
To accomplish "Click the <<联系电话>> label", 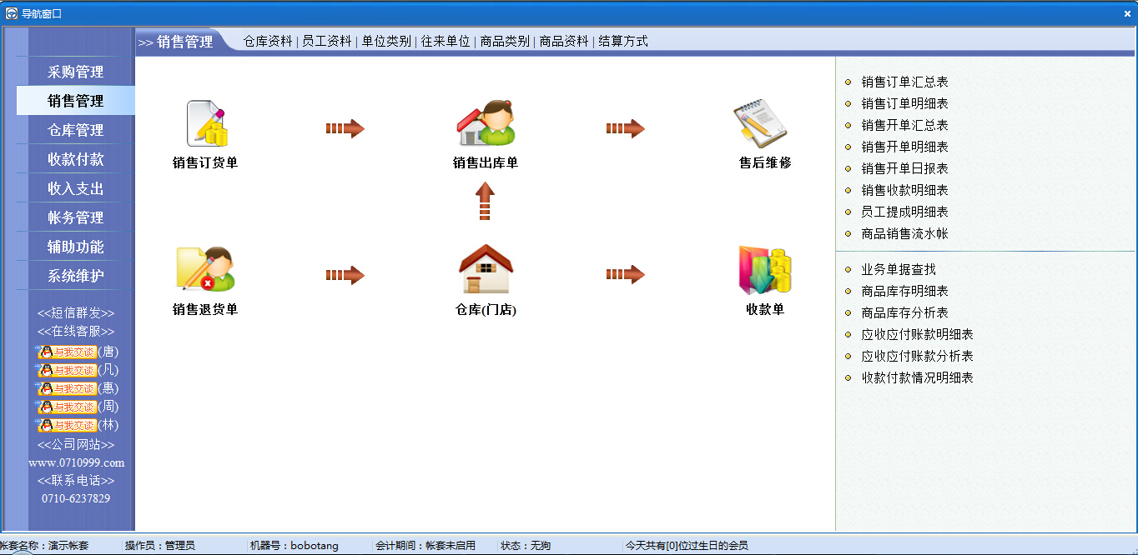I will (x=76, y=481).
